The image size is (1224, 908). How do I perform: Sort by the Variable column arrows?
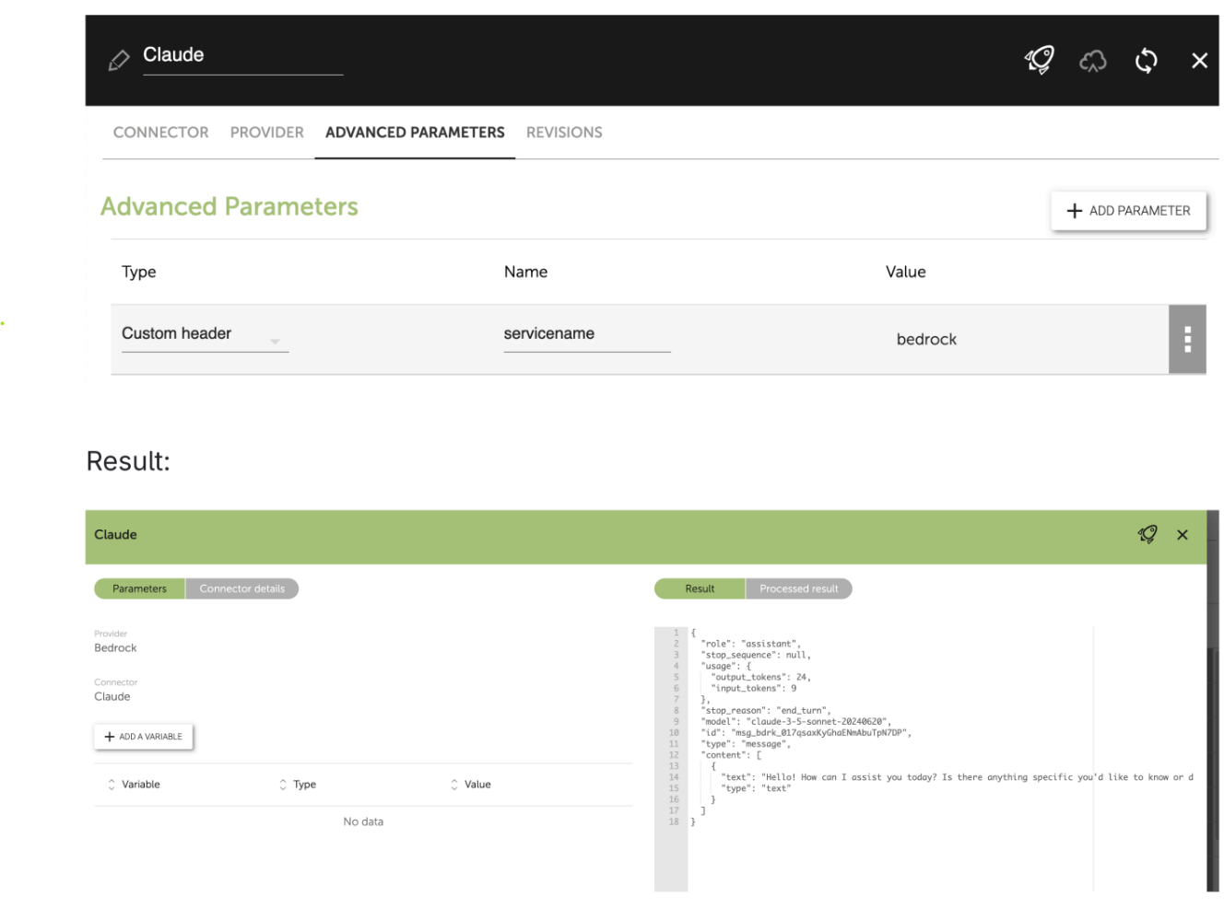[112, 785]
